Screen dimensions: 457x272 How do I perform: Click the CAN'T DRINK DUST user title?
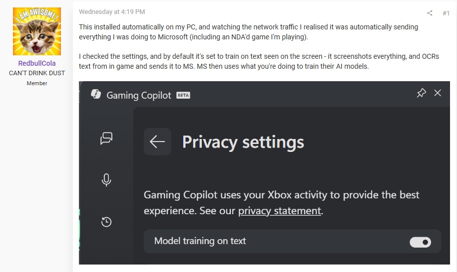click(36, 73)
